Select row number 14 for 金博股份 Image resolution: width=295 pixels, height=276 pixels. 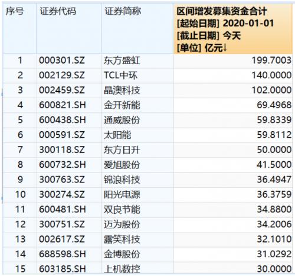20,254
